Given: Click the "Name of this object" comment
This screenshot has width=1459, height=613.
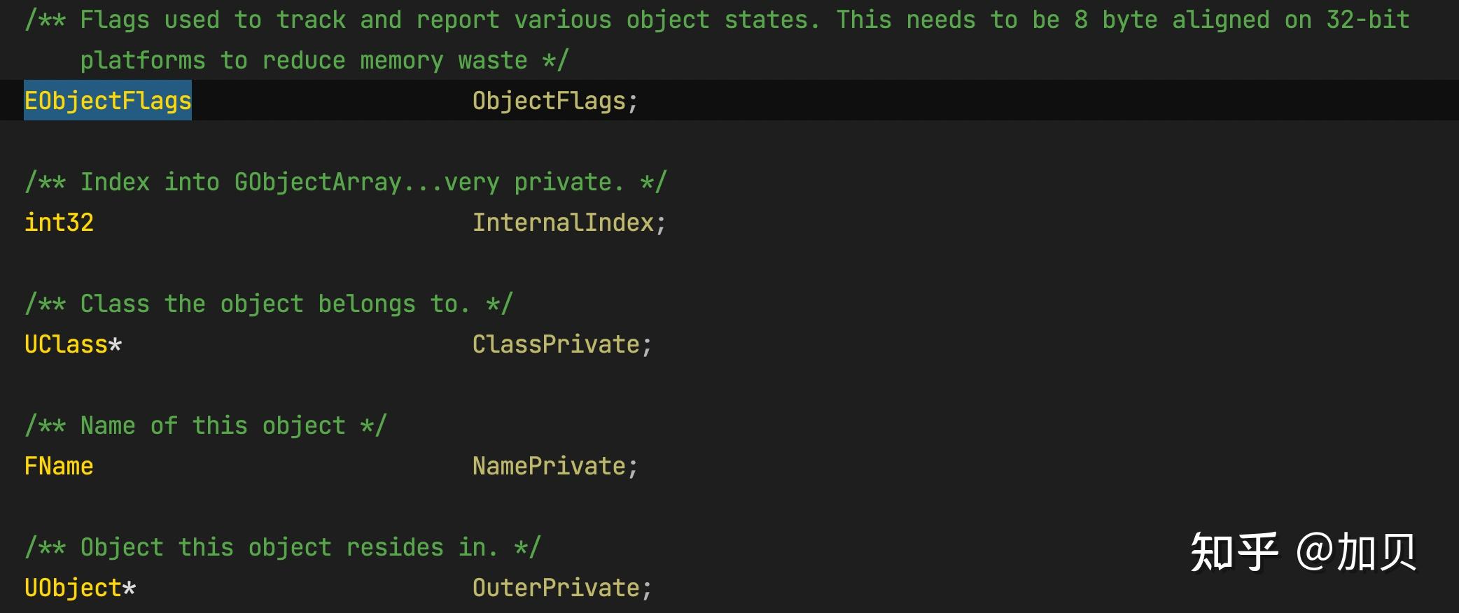Looking at the screenshot, I should [x=206, y=425].
